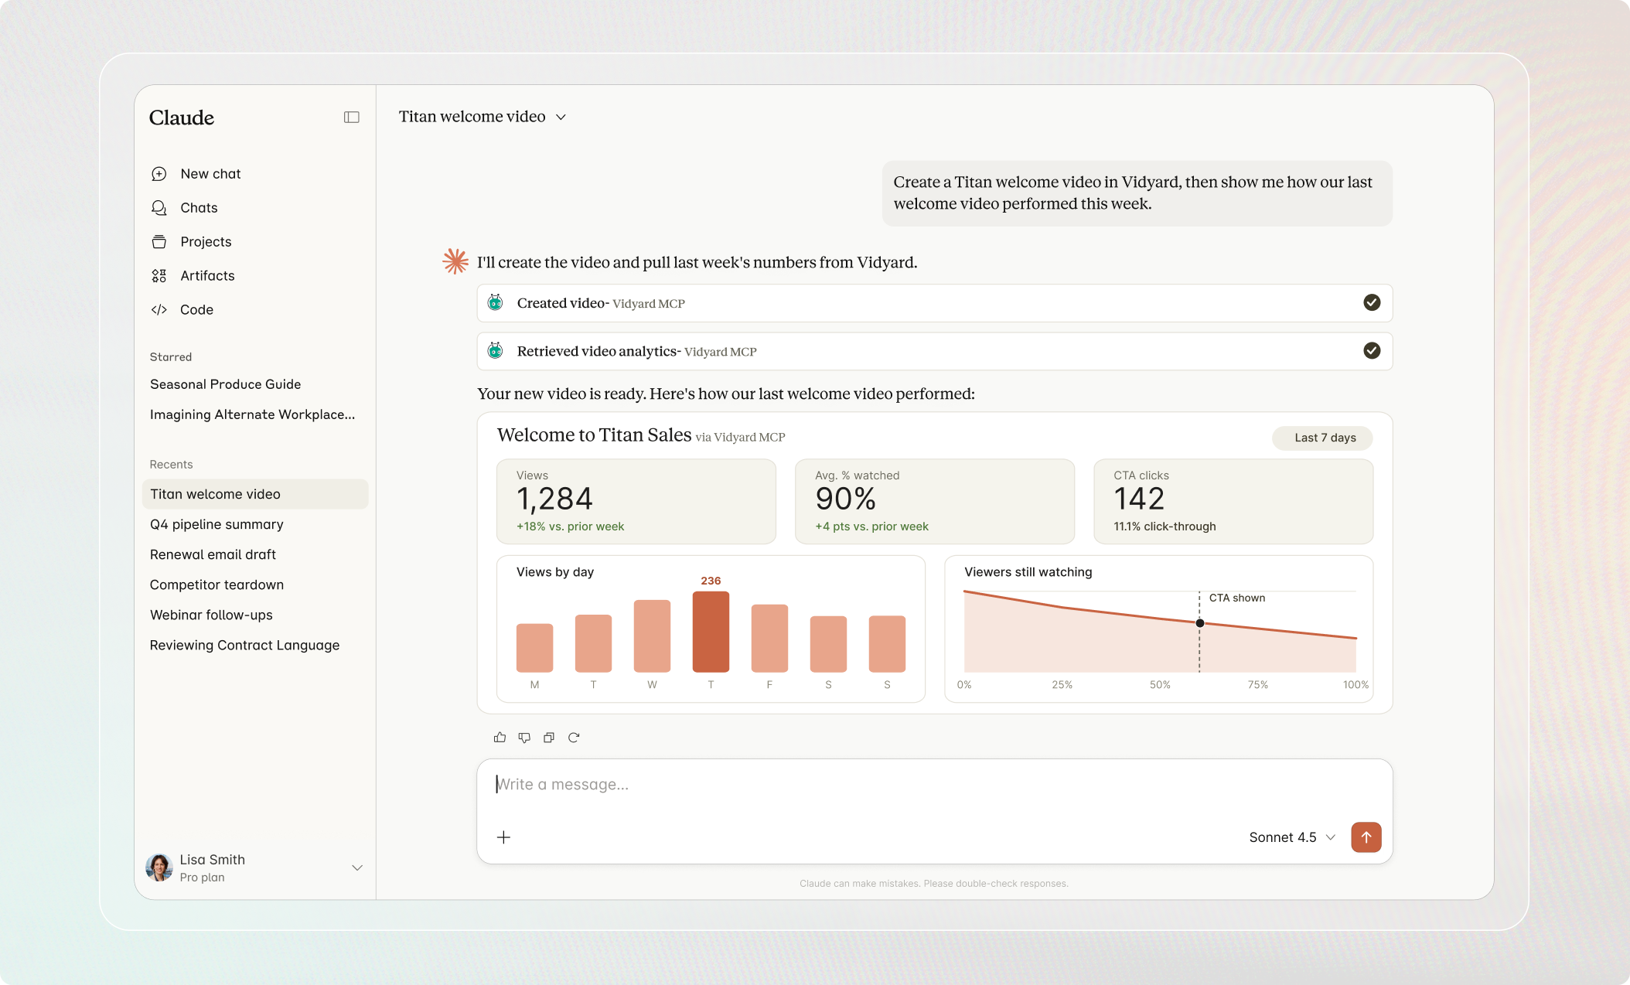Expand the Titan welcome video title dropdown

[x=561, y=118]
